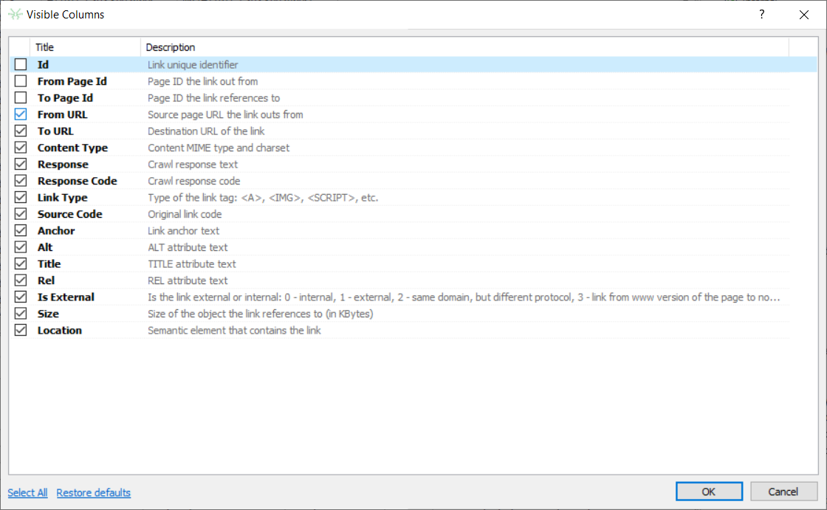Click the help question mark icon
This screenshot has height=510, width=827.
761,15
